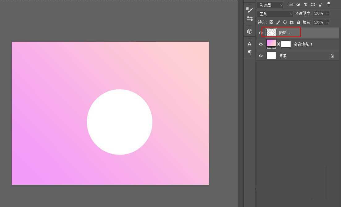The height and width of the screenshot is (207, 341).
Task: Filter layers by adjustment layer icon
Action: click(x=298, y=5)
